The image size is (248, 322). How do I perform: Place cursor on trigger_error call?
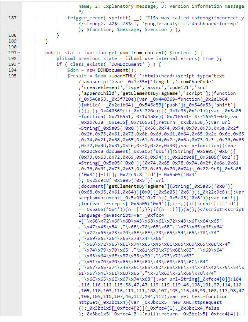point(85,18)
